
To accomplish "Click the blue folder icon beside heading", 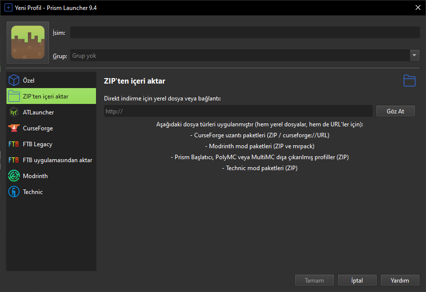I will point(410,81).
